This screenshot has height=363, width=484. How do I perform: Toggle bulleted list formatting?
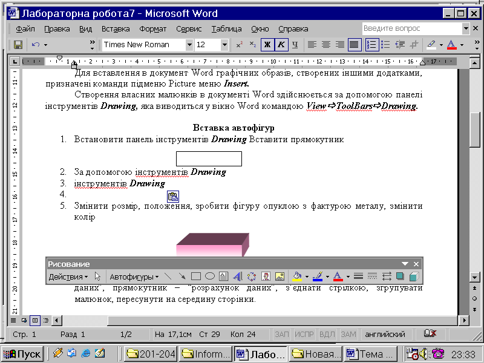tap(385, 45)
